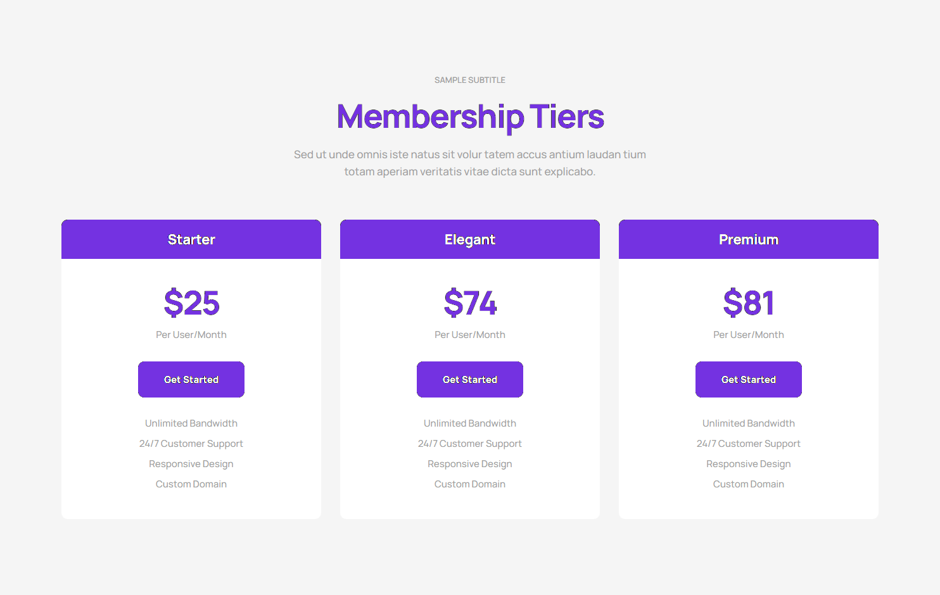
Task: Click Custom Domain in the Premium card
Action: pos(748,484)
